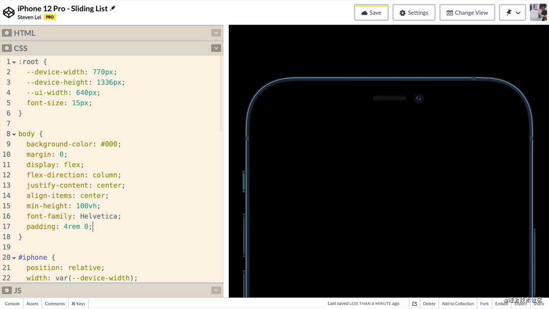Screen dimensions: 549x309
Task: Open the Assets tab
Action: 32,304
